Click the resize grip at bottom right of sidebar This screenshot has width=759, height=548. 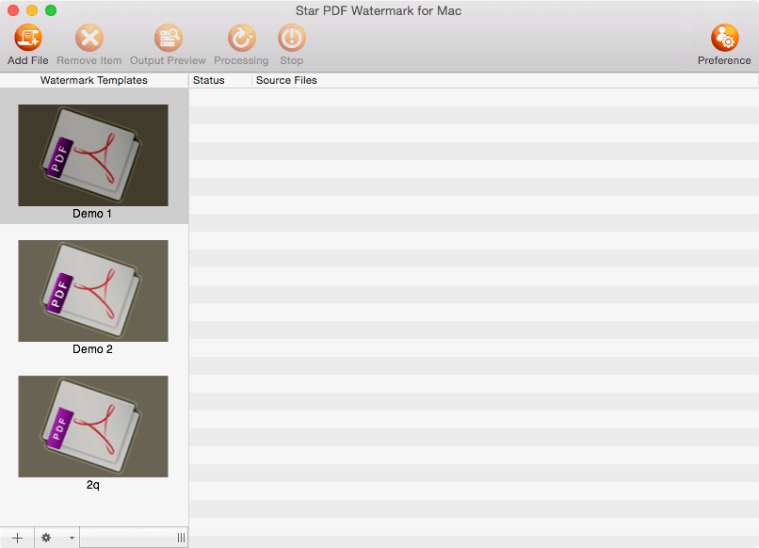(180, 537)
